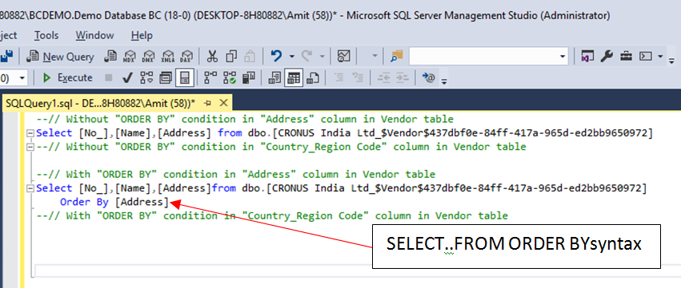Click the 'With ORDER BY' Address comment line
Image resolution: width=681 pixels, height=288 pixels.
pos(235,174)
